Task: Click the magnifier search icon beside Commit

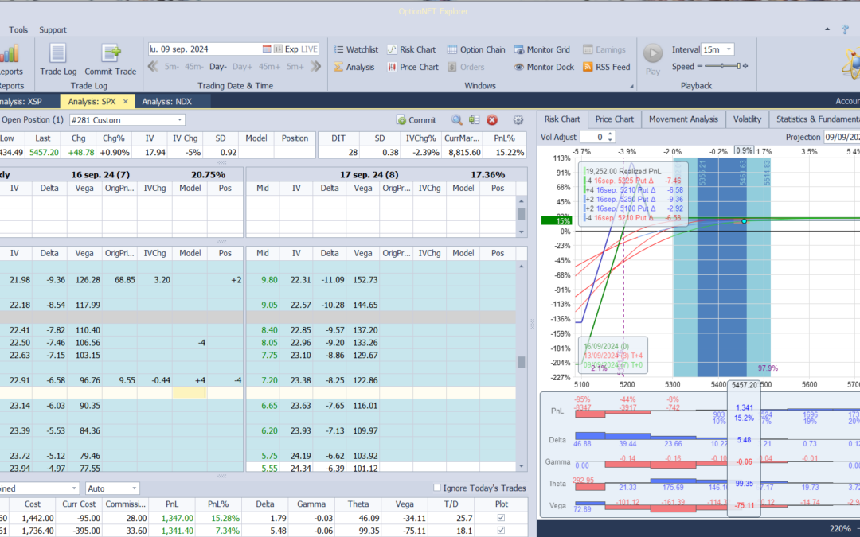Action: coord(457,120)
